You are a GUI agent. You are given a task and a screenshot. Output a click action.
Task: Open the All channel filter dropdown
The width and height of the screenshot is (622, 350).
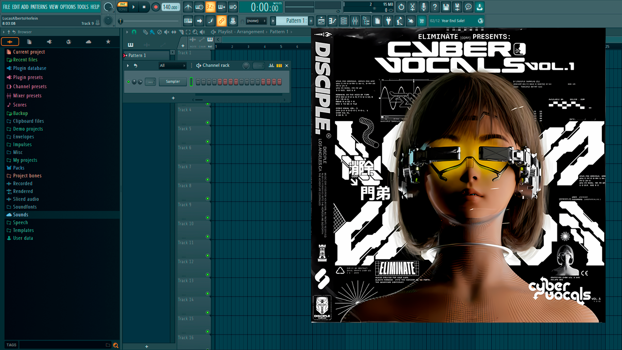pos(173,66)
